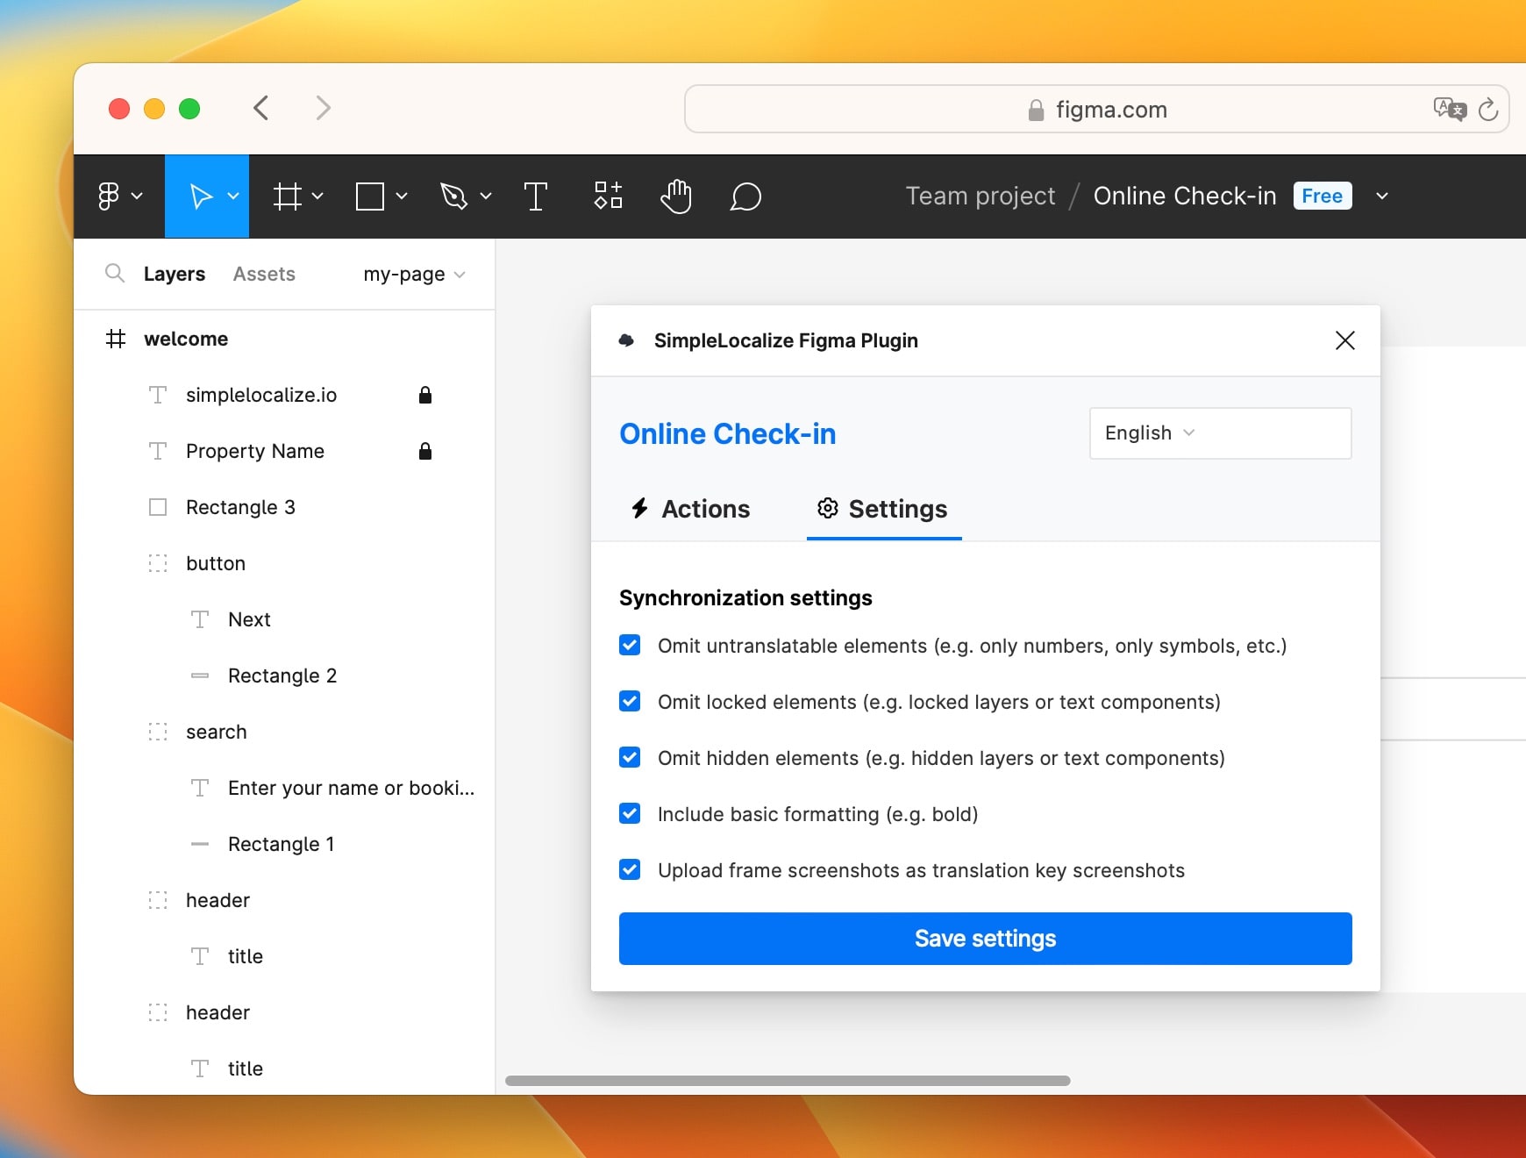This screenshot has width=1526, height=1158.
Task: Switch to the Layers tab
Action: click(175, 274)
